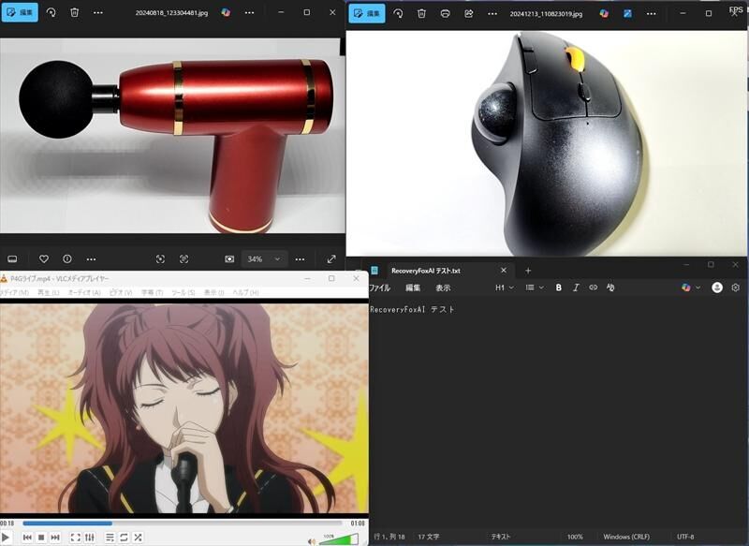Screen dimensions: 749x546
Task: Share the trackball mouse photo
Action: [x=469, y=13]
